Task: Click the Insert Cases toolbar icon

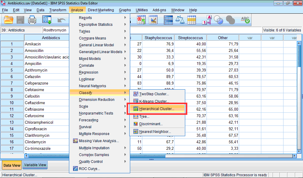Action: (141, 20)
